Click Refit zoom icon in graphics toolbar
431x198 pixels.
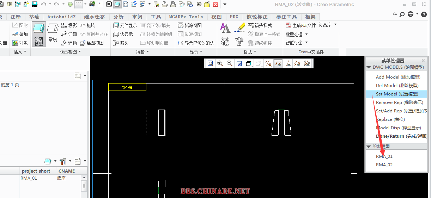[211, 63]
